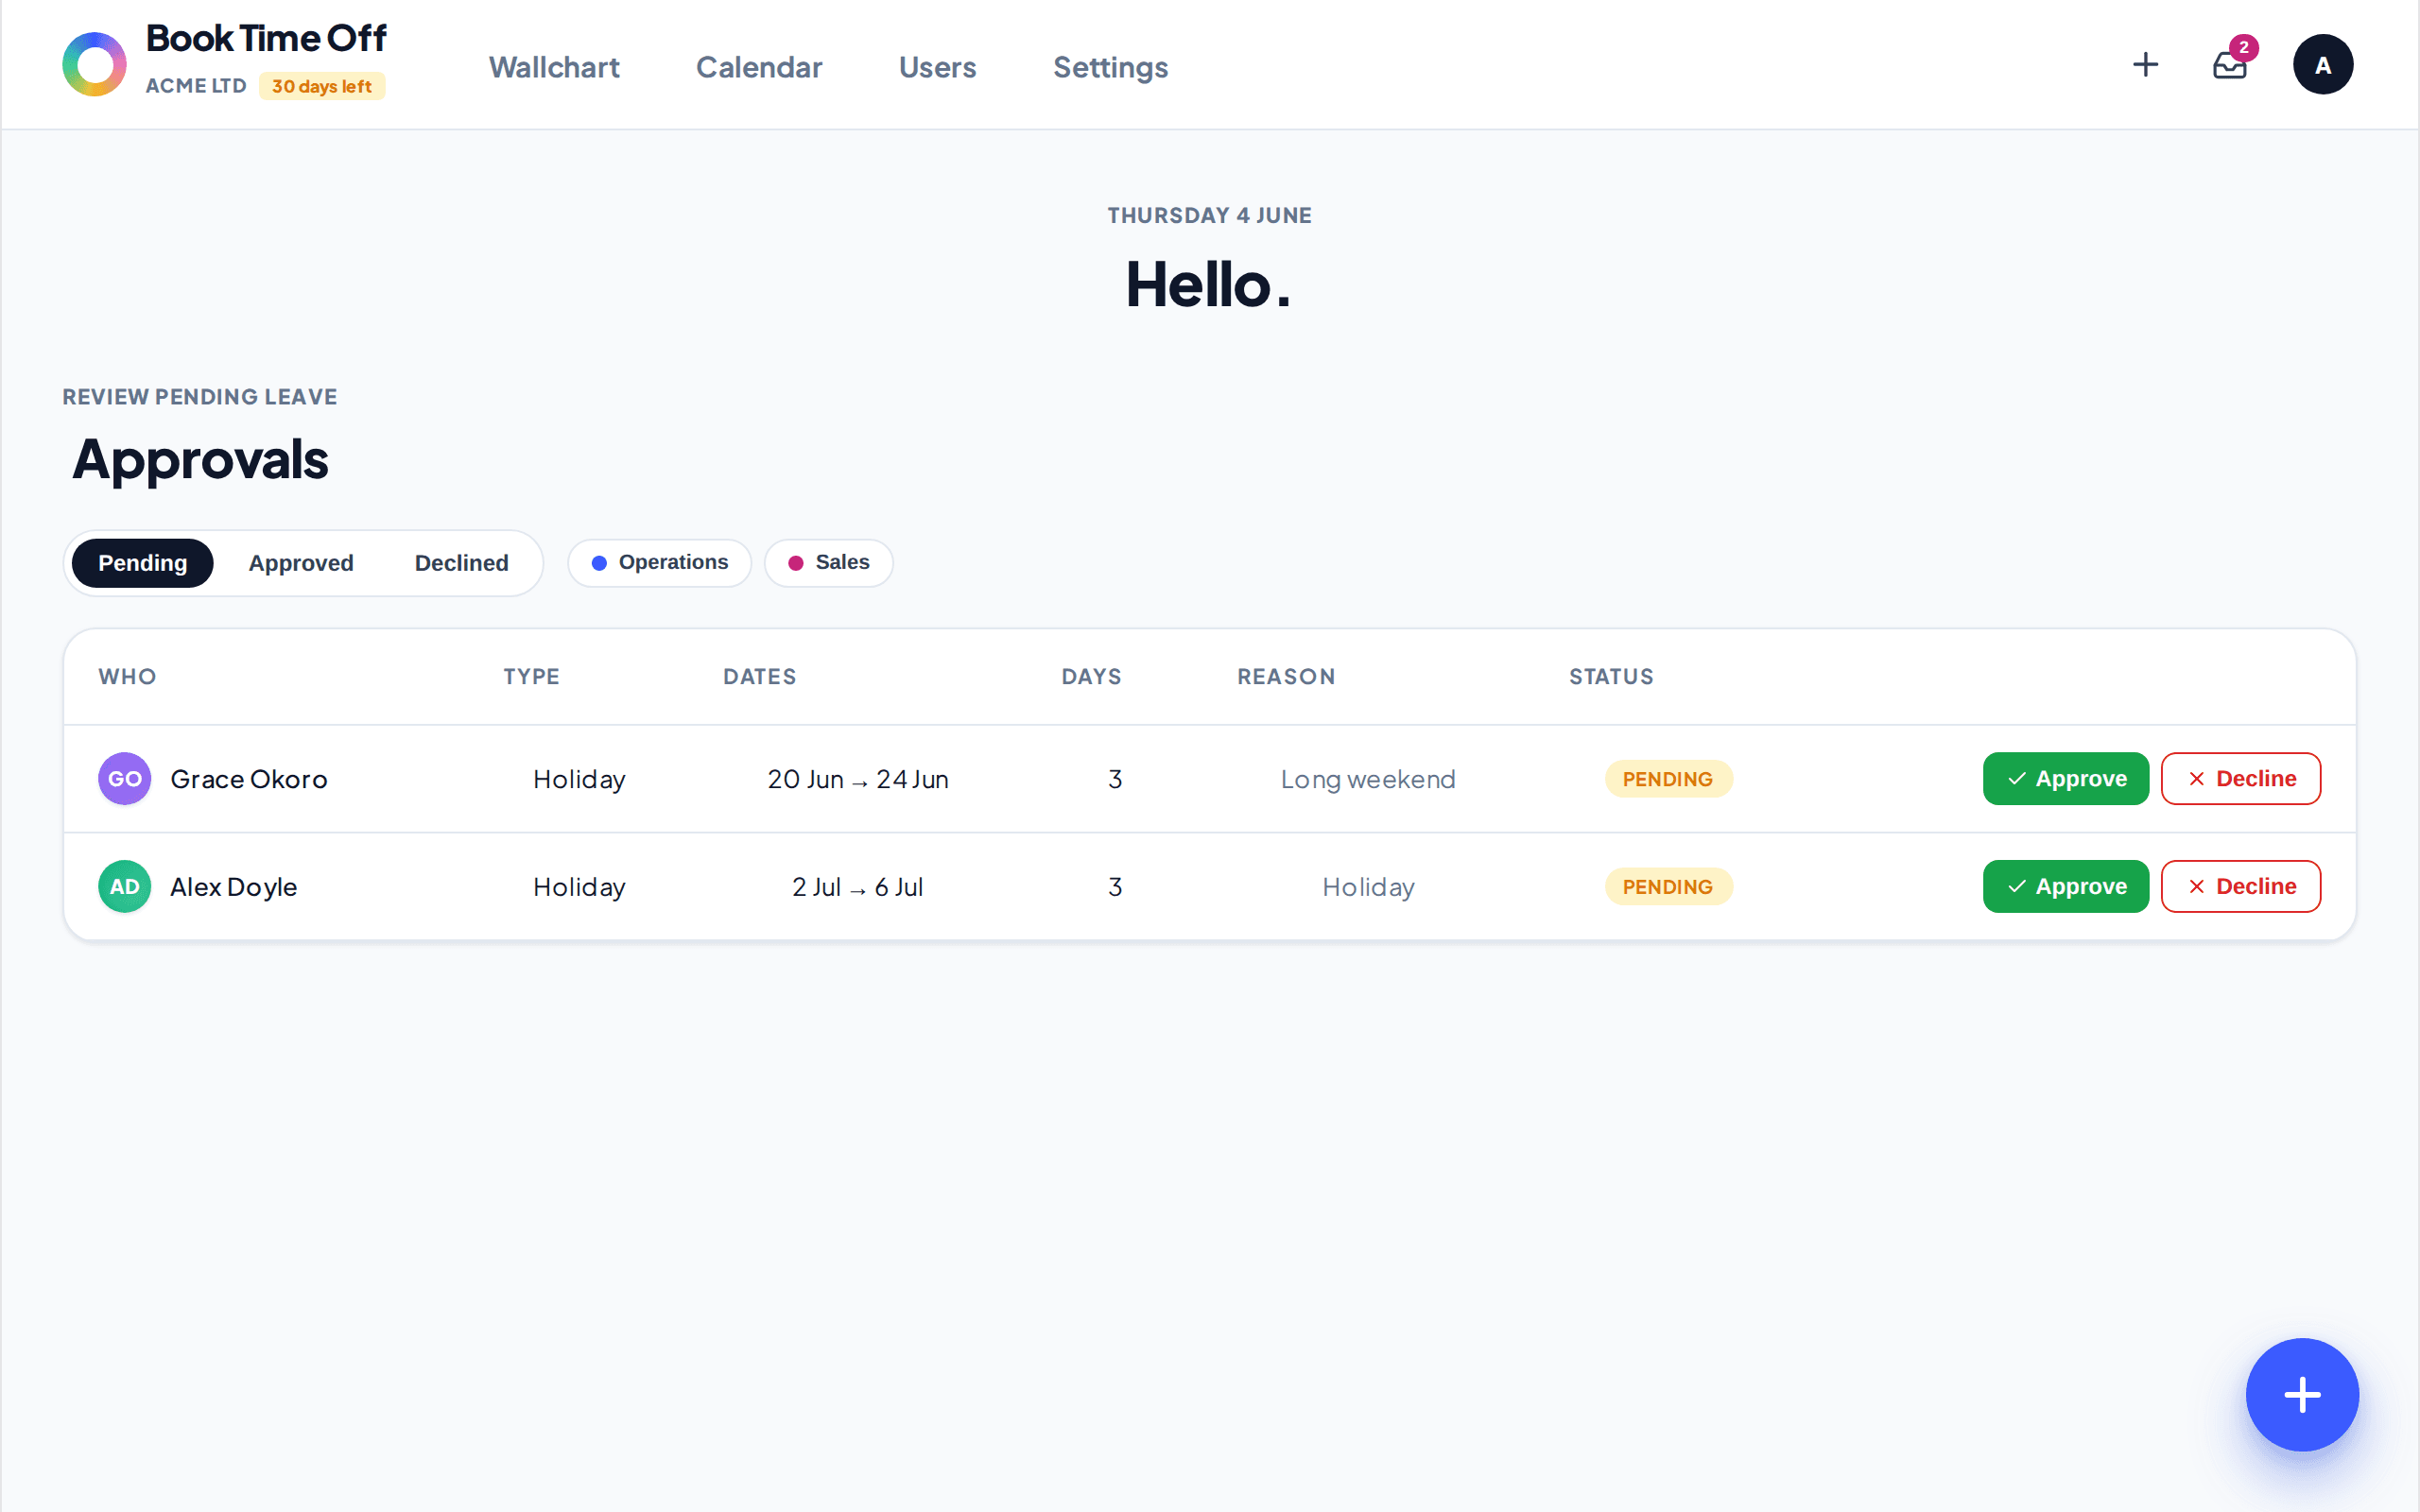The image size is (2420, 1512).
Task: Click Alex Doyle's AD avatar
Action: click(x=124, y=887)
